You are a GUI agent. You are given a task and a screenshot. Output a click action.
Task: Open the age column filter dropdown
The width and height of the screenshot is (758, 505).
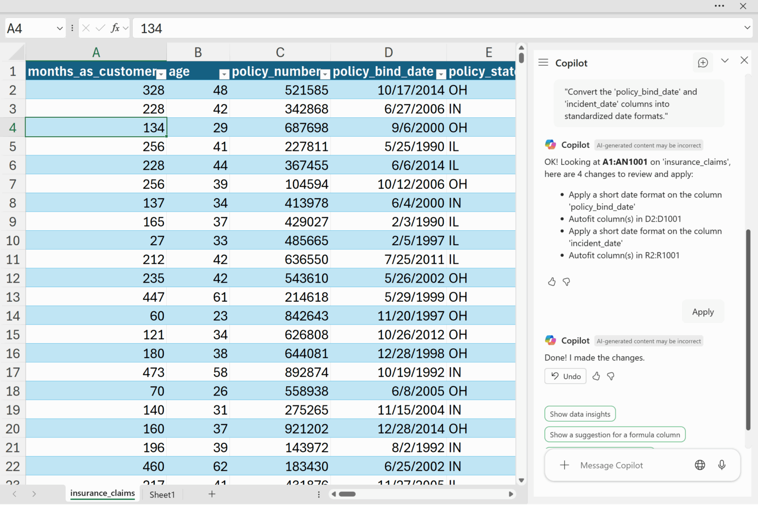click(x=224, y=74)
